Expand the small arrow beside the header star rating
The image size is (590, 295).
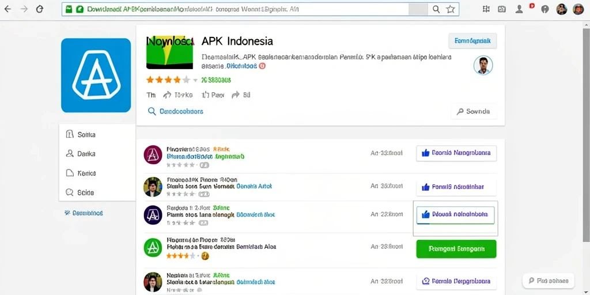[195, 80]
